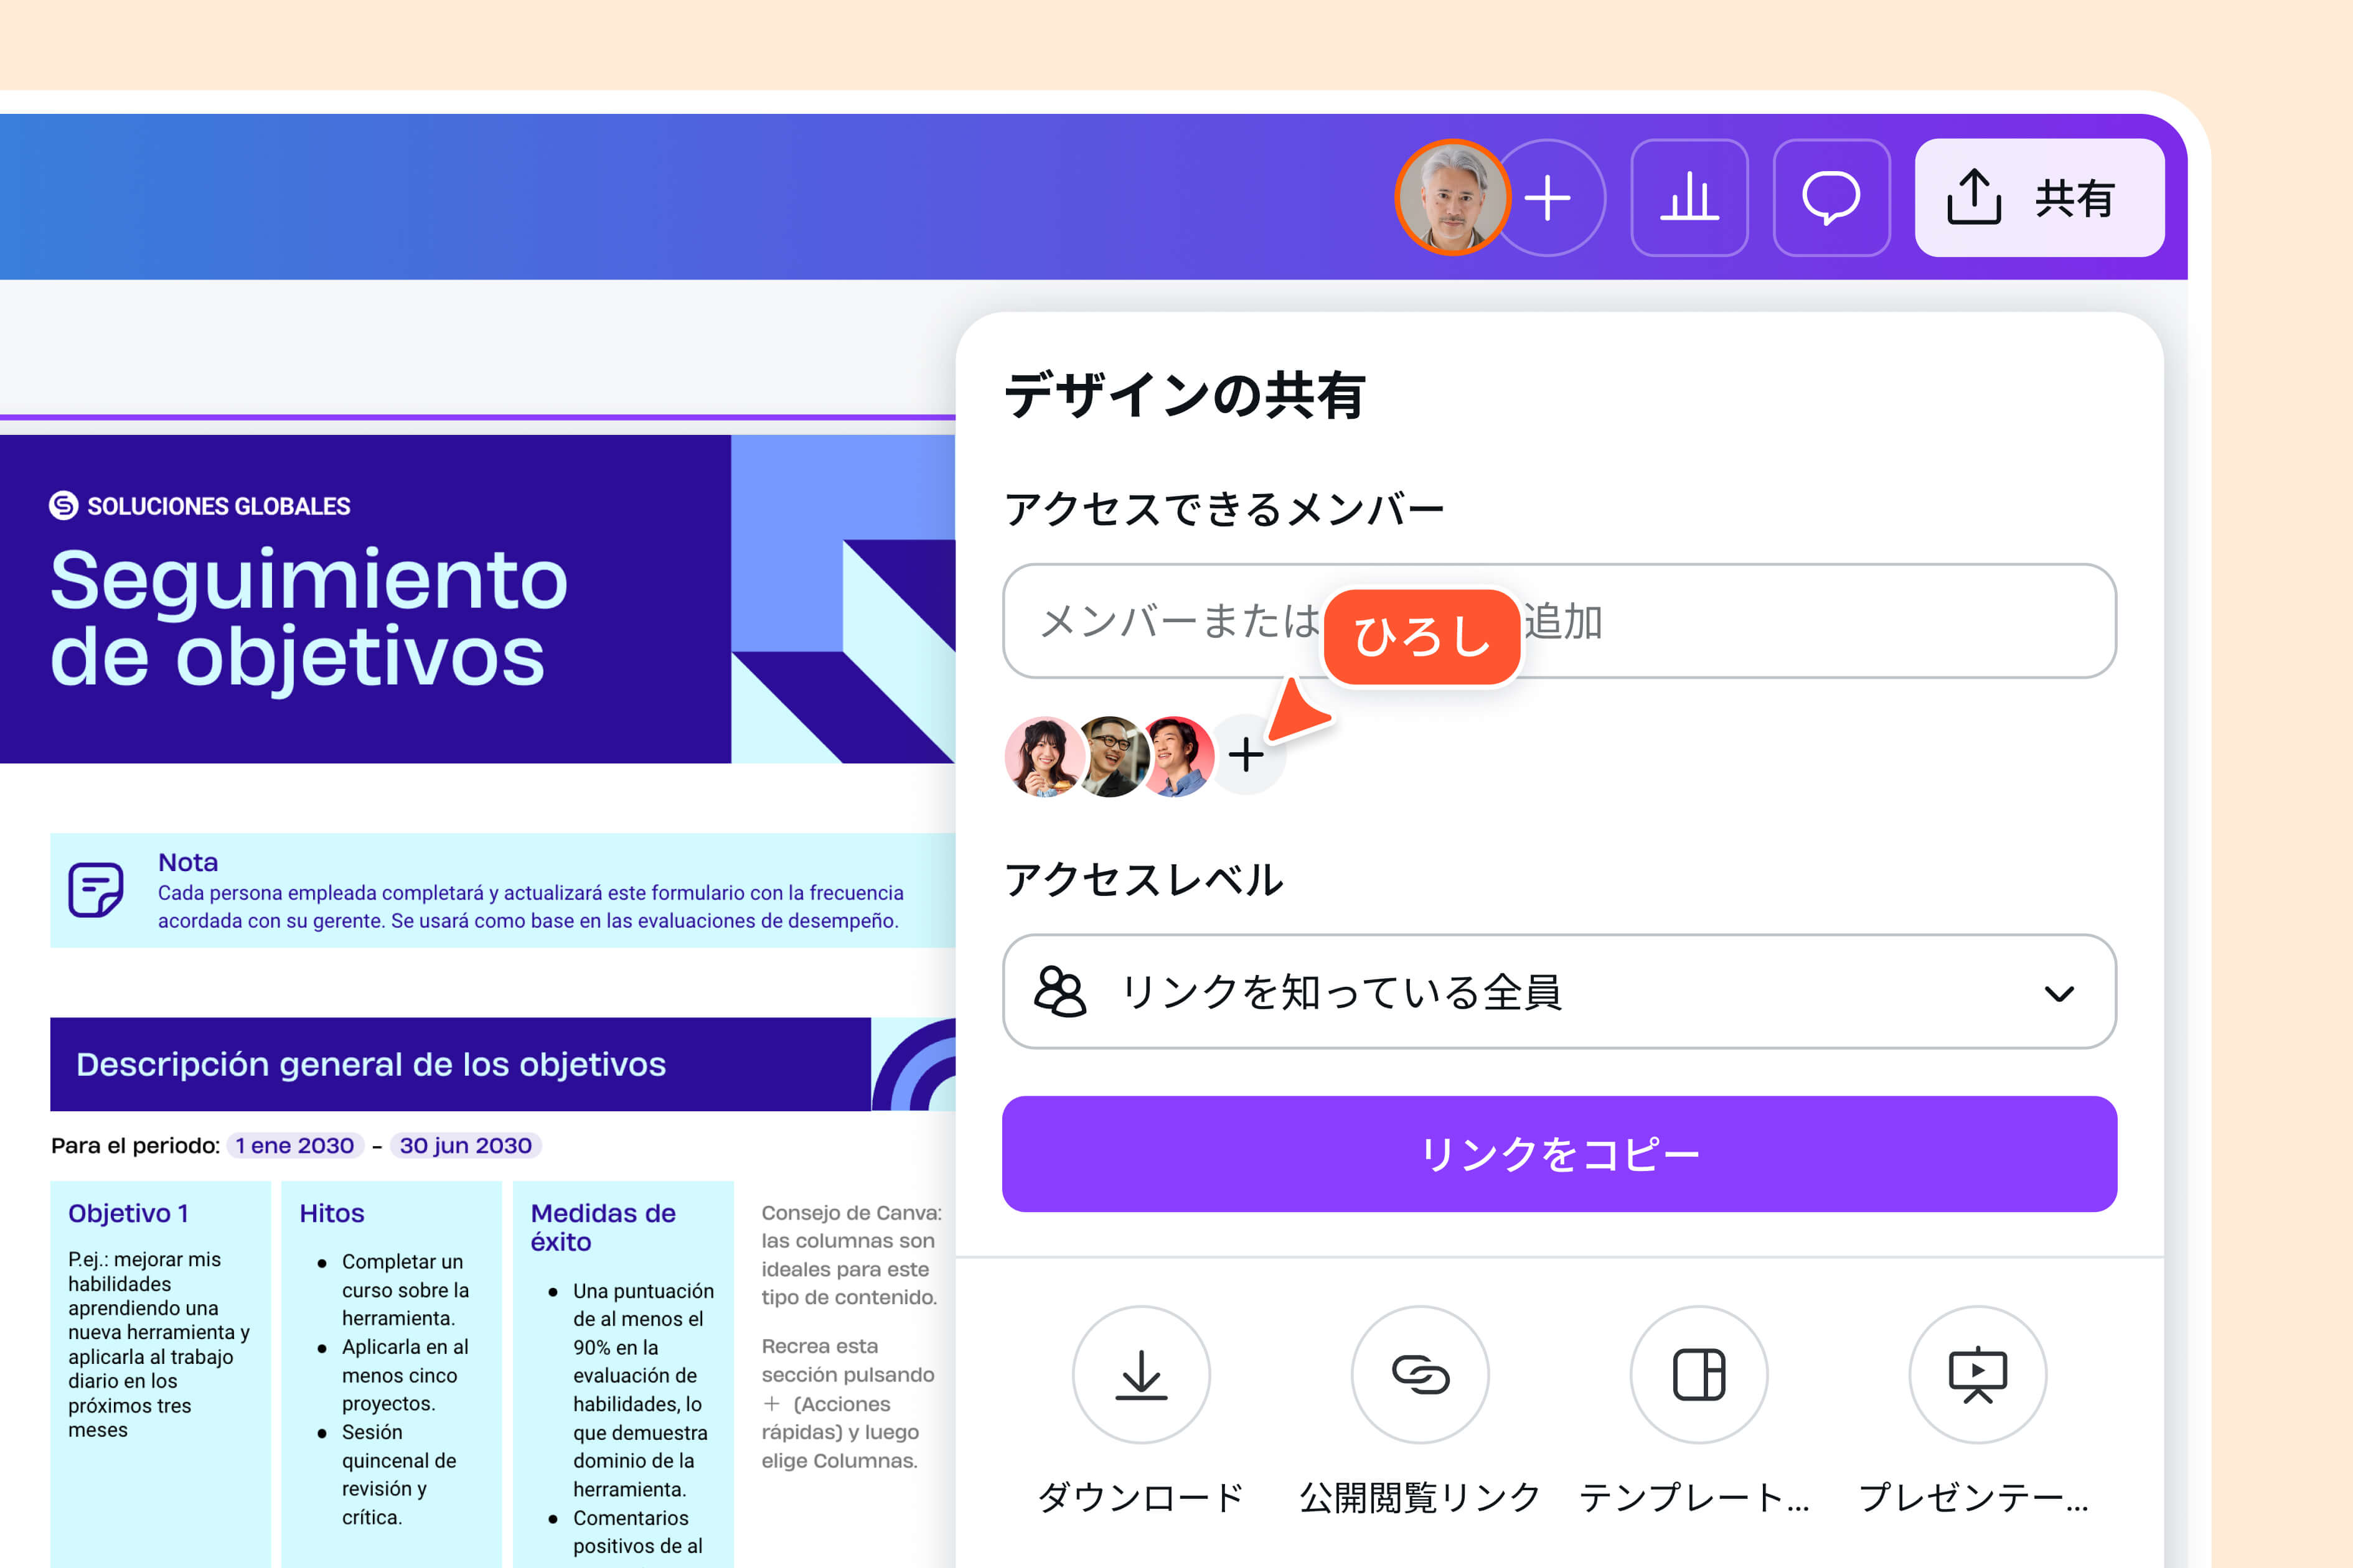Viewport: 2353px width, 1568px height.
Task: Open the analytics bar chart icon
Action: coord(1689,198)
